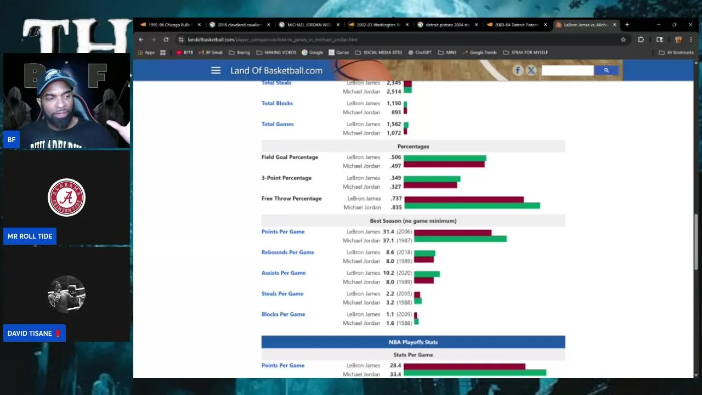This screenshot has height=395, width=702.
Task: Click the MR ROLL TIDE name label
Action: click(x=30, y=236)
